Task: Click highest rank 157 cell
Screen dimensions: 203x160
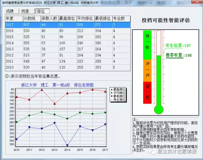Action: click(67, 49)
